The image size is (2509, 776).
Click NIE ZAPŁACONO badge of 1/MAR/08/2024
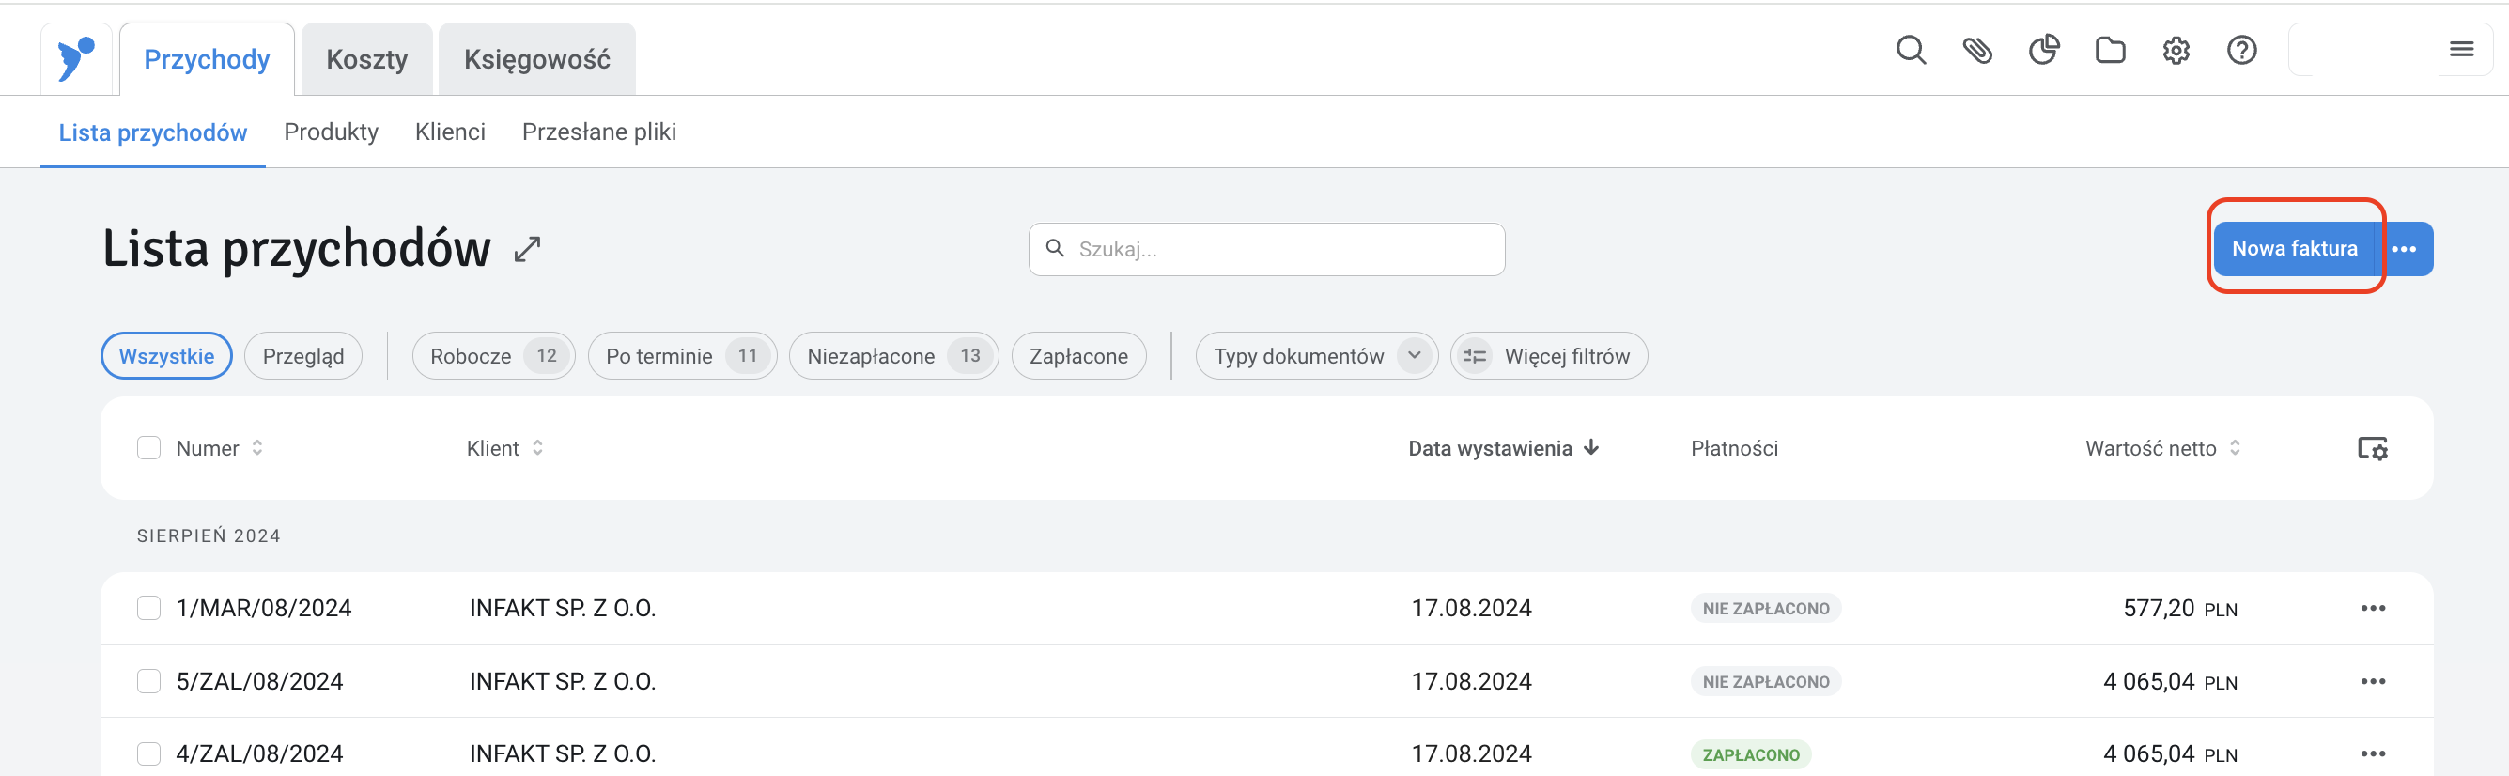pyautogui.click(x=1766, y=609)
